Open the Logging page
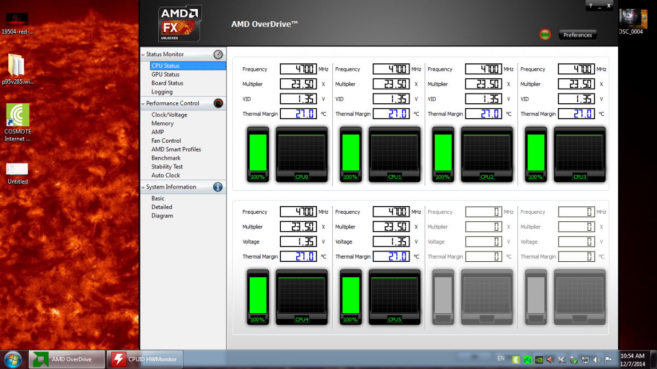Screen dimensions: 657x369 [x=162, y=92]
